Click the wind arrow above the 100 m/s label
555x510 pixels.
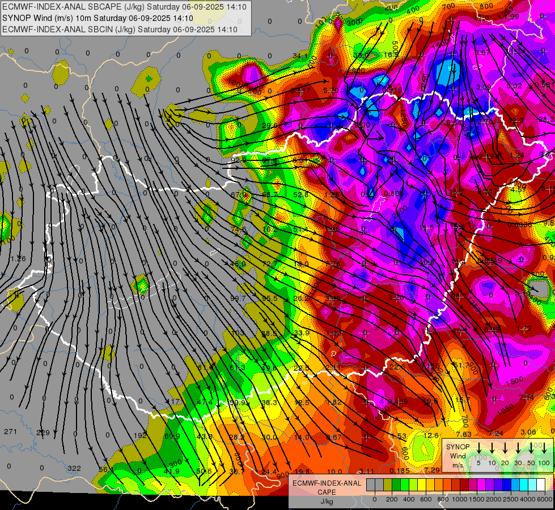(x=544, y=448)
